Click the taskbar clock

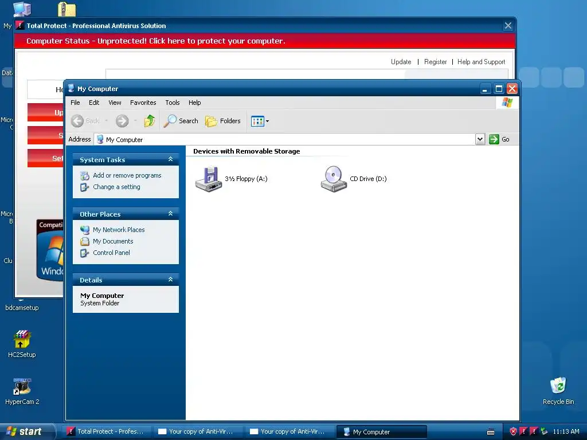[566, 431]
